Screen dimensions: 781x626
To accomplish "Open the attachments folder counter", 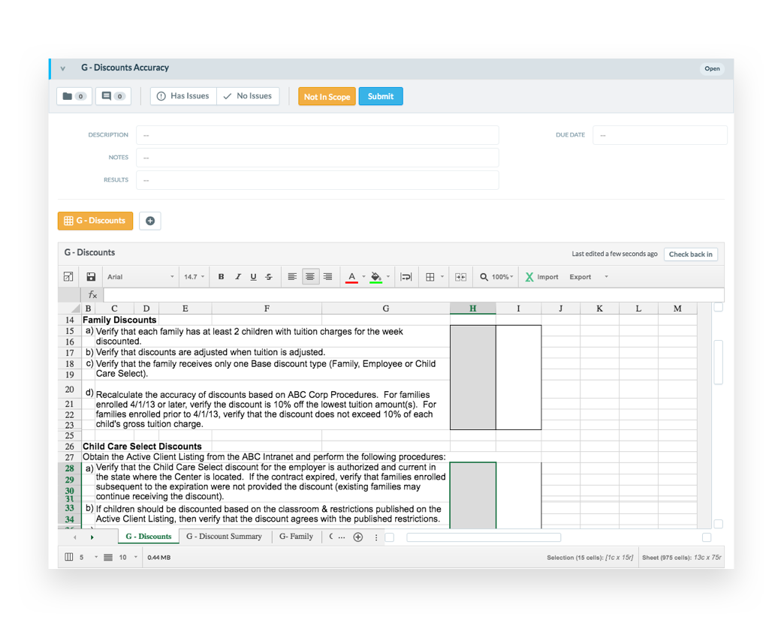I will (x=74, y=96).
